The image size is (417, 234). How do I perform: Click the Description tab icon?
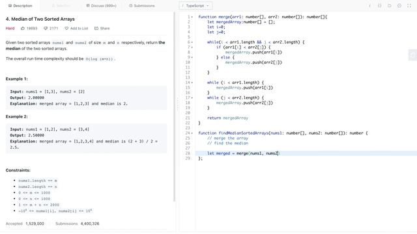tap(10, 6)
